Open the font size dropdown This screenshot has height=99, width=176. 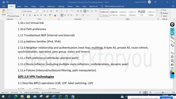[x=42, y=11]
